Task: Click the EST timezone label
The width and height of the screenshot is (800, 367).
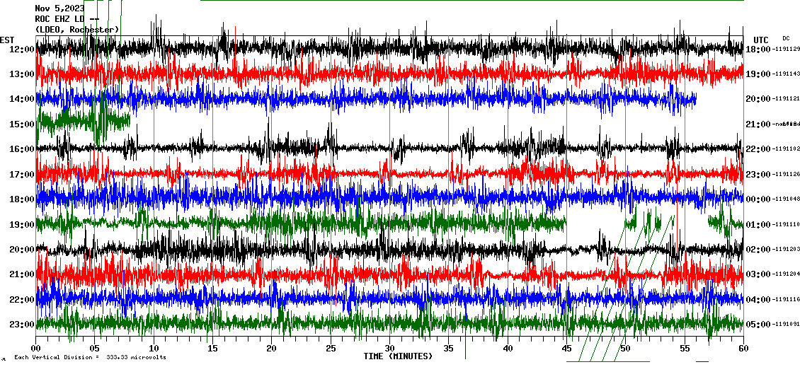Action: pos(7,40)
